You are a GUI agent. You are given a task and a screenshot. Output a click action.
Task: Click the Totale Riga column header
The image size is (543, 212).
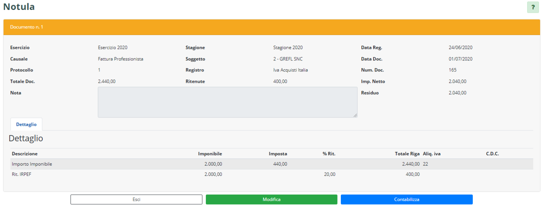point(407,154)
